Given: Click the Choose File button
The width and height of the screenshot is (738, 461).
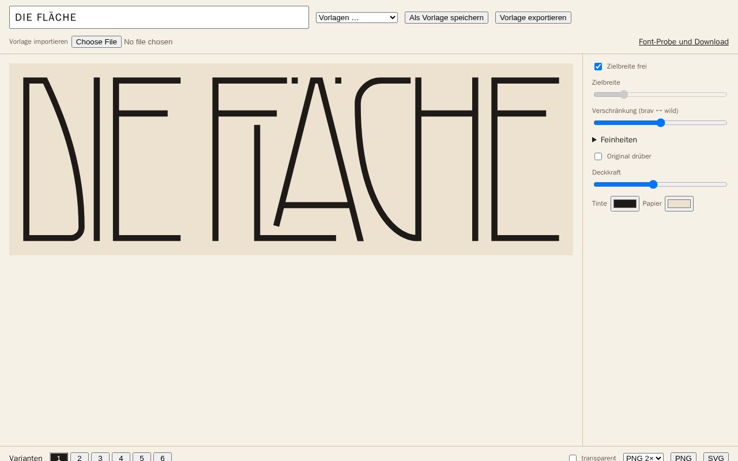Looking at the screenshot, I should (96, 41).
